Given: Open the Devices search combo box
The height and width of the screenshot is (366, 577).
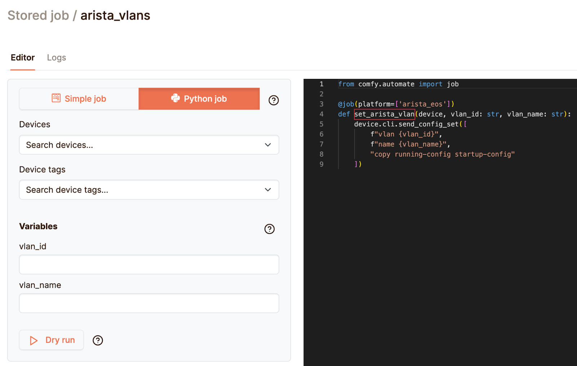Looking at the screenshot, I should [x=144, y=145].
